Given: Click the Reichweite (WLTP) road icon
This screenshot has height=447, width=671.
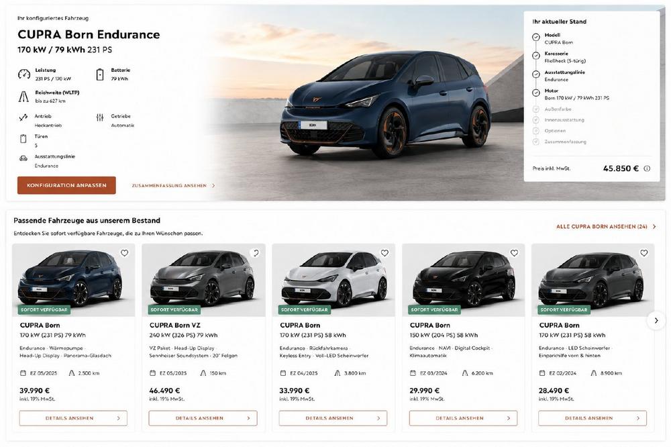Looking at the screenshot, I should click(23, 97).
